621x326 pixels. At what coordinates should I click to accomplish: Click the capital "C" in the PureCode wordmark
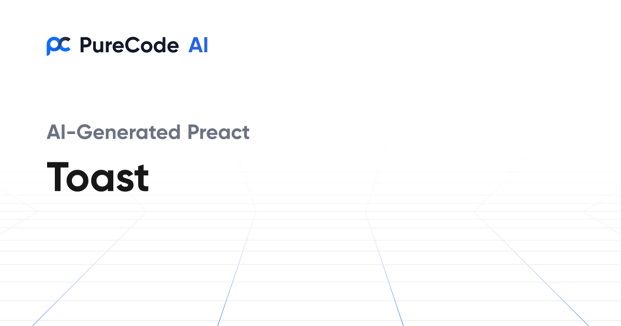click(x=130, y=46)
